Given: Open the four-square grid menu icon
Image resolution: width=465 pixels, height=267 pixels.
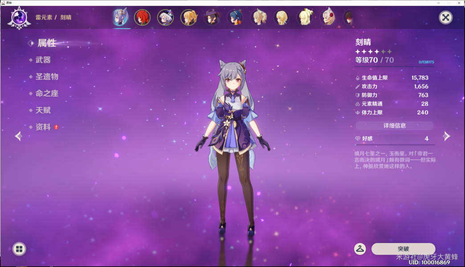Looking at the screenshot, I should [19, 249].
